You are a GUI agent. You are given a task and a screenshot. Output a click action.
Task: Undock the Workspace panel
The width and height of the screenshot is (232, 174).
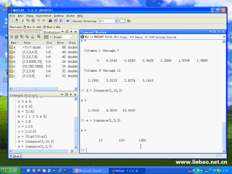pos(71,31)
